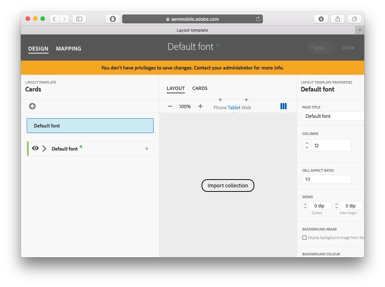Choose the Tablet breakpoint

pos(234,107)
